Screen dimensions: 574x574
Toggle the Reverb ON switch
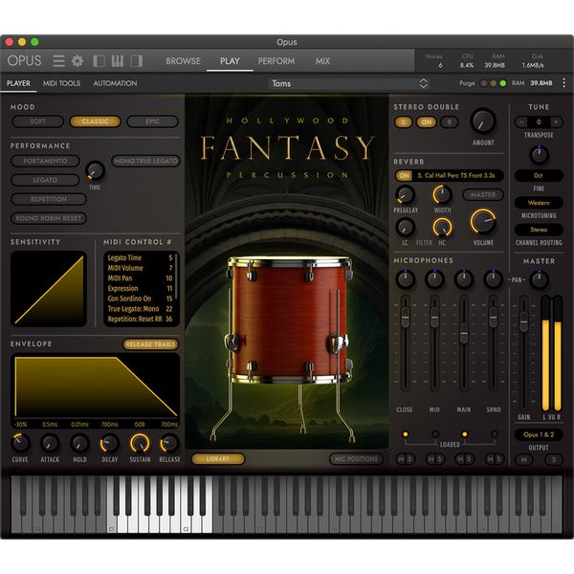[x=404, y=176]
